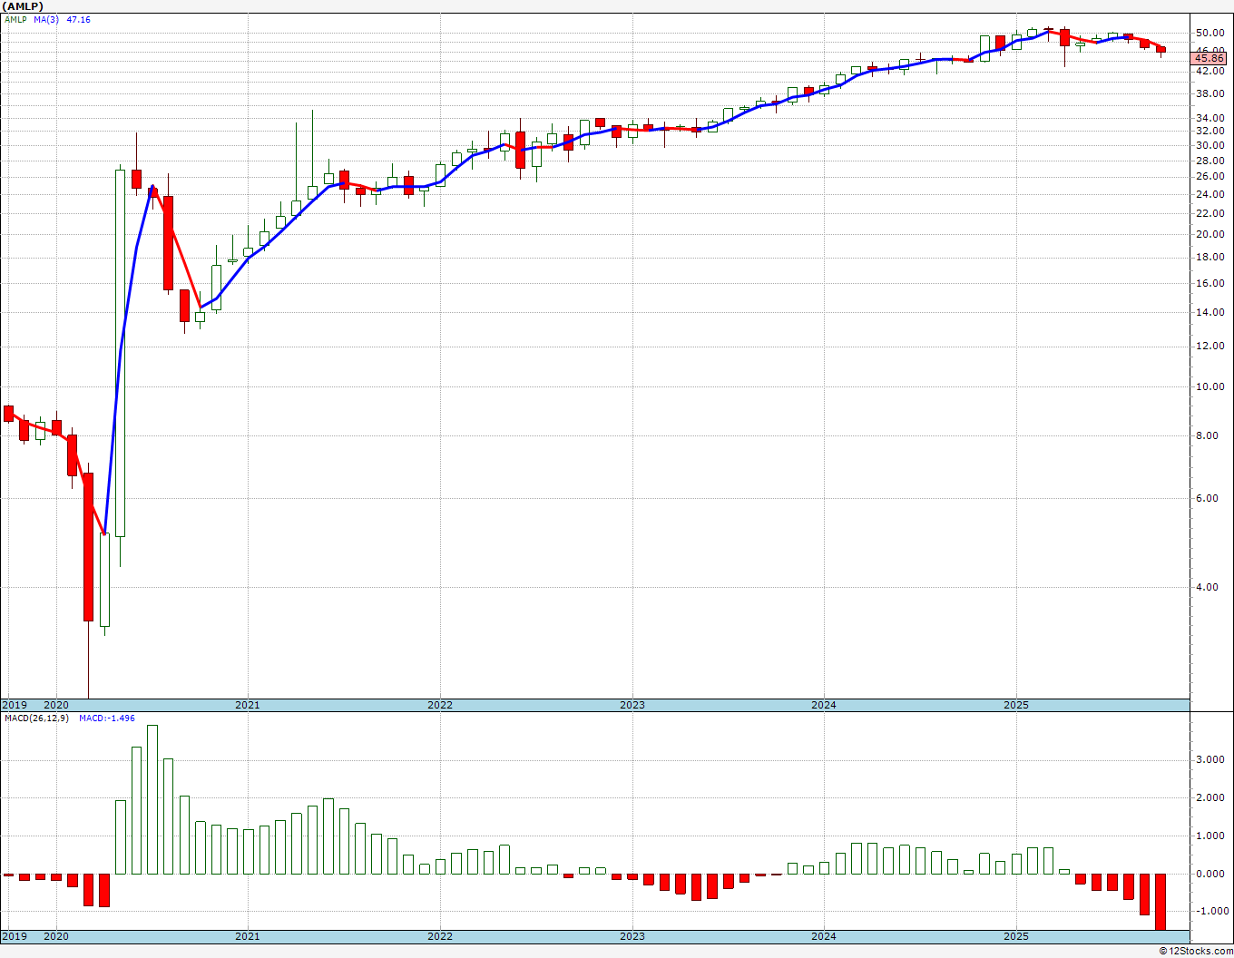Click the 38.00 price axis label
1234x958 pixels.
[1210, 93]
